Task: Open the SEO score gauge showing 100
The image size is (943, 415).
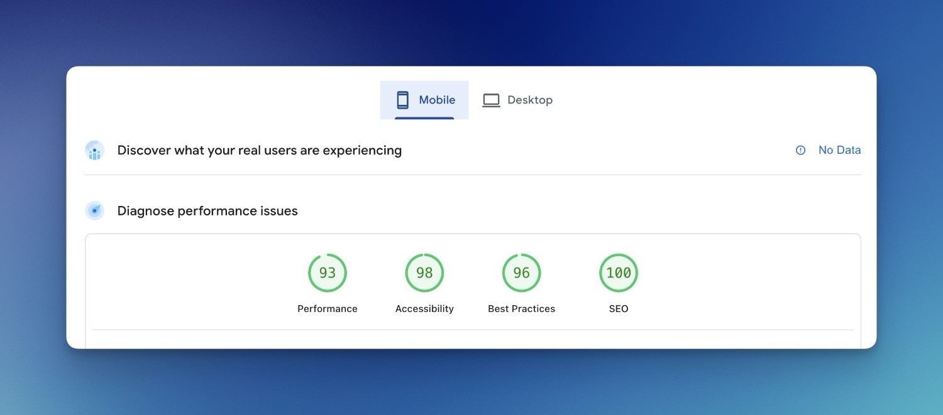Action: 619,272
